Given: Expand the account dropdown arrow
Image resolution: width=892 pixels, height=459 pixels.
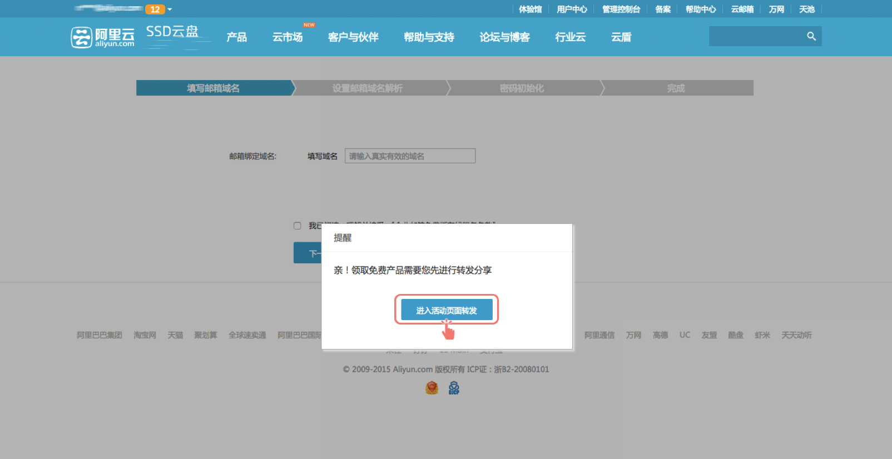Looking at the screenshot, I should [170, 9].
